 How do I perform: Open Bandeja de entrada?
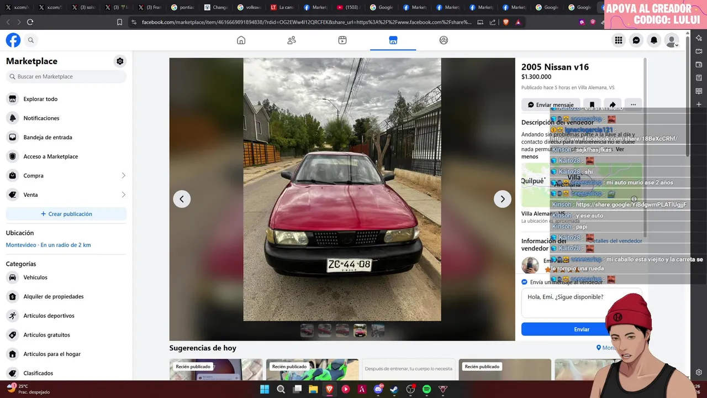[x=66, y=137]
